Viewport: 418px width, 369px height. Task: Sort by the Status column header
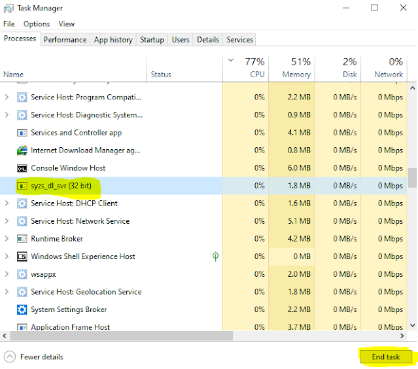[x=184, y=69]
